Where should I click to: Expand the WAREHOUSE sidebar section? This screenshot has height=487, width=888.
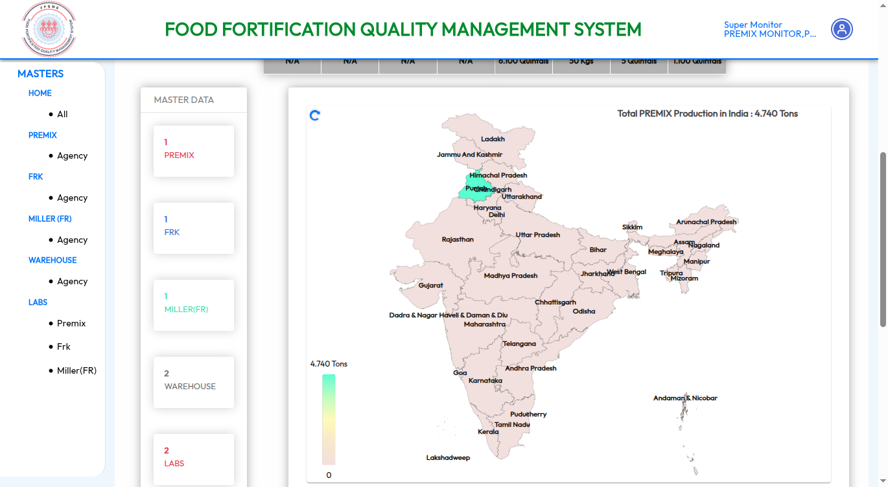pyautogui.click(x=53, y=260)
